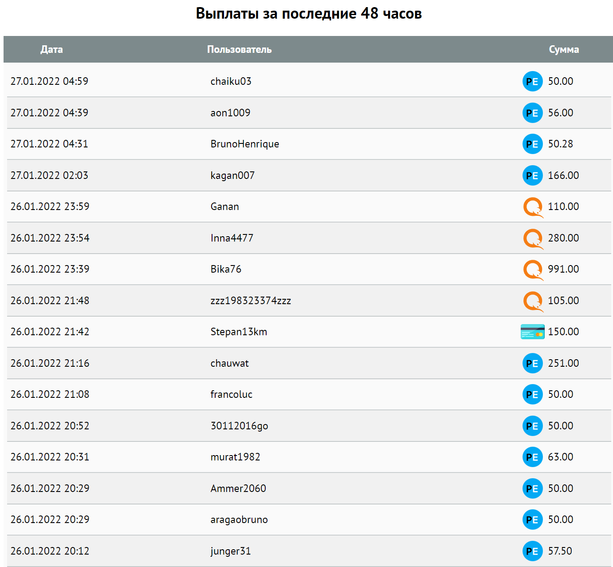Click the QIWI icon next to Ganan's payout
Image resolution: width=613 pixels, height=567 pixels.
[533, 207]
